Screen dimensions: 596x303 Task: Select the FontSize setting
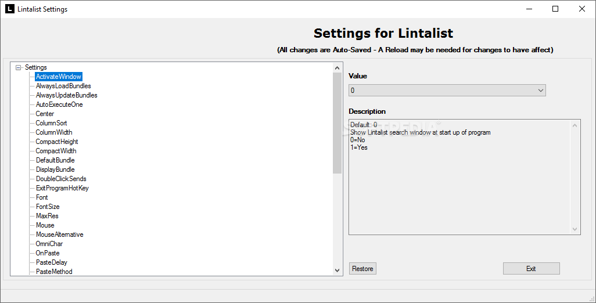[x=48, y=207]
